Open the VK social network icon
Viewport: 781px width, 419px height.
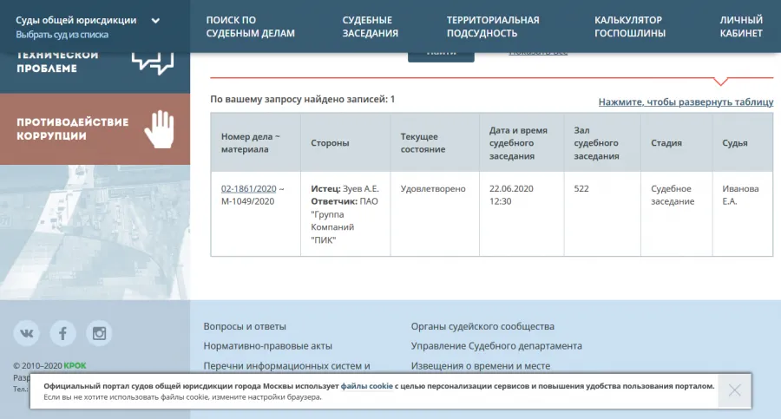coord(26,333)
